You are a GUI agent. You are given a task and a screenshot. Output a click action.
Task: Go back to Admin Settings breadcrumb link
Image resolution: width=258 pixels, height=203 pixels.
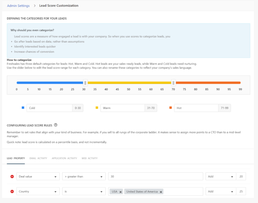coord(18,6)
